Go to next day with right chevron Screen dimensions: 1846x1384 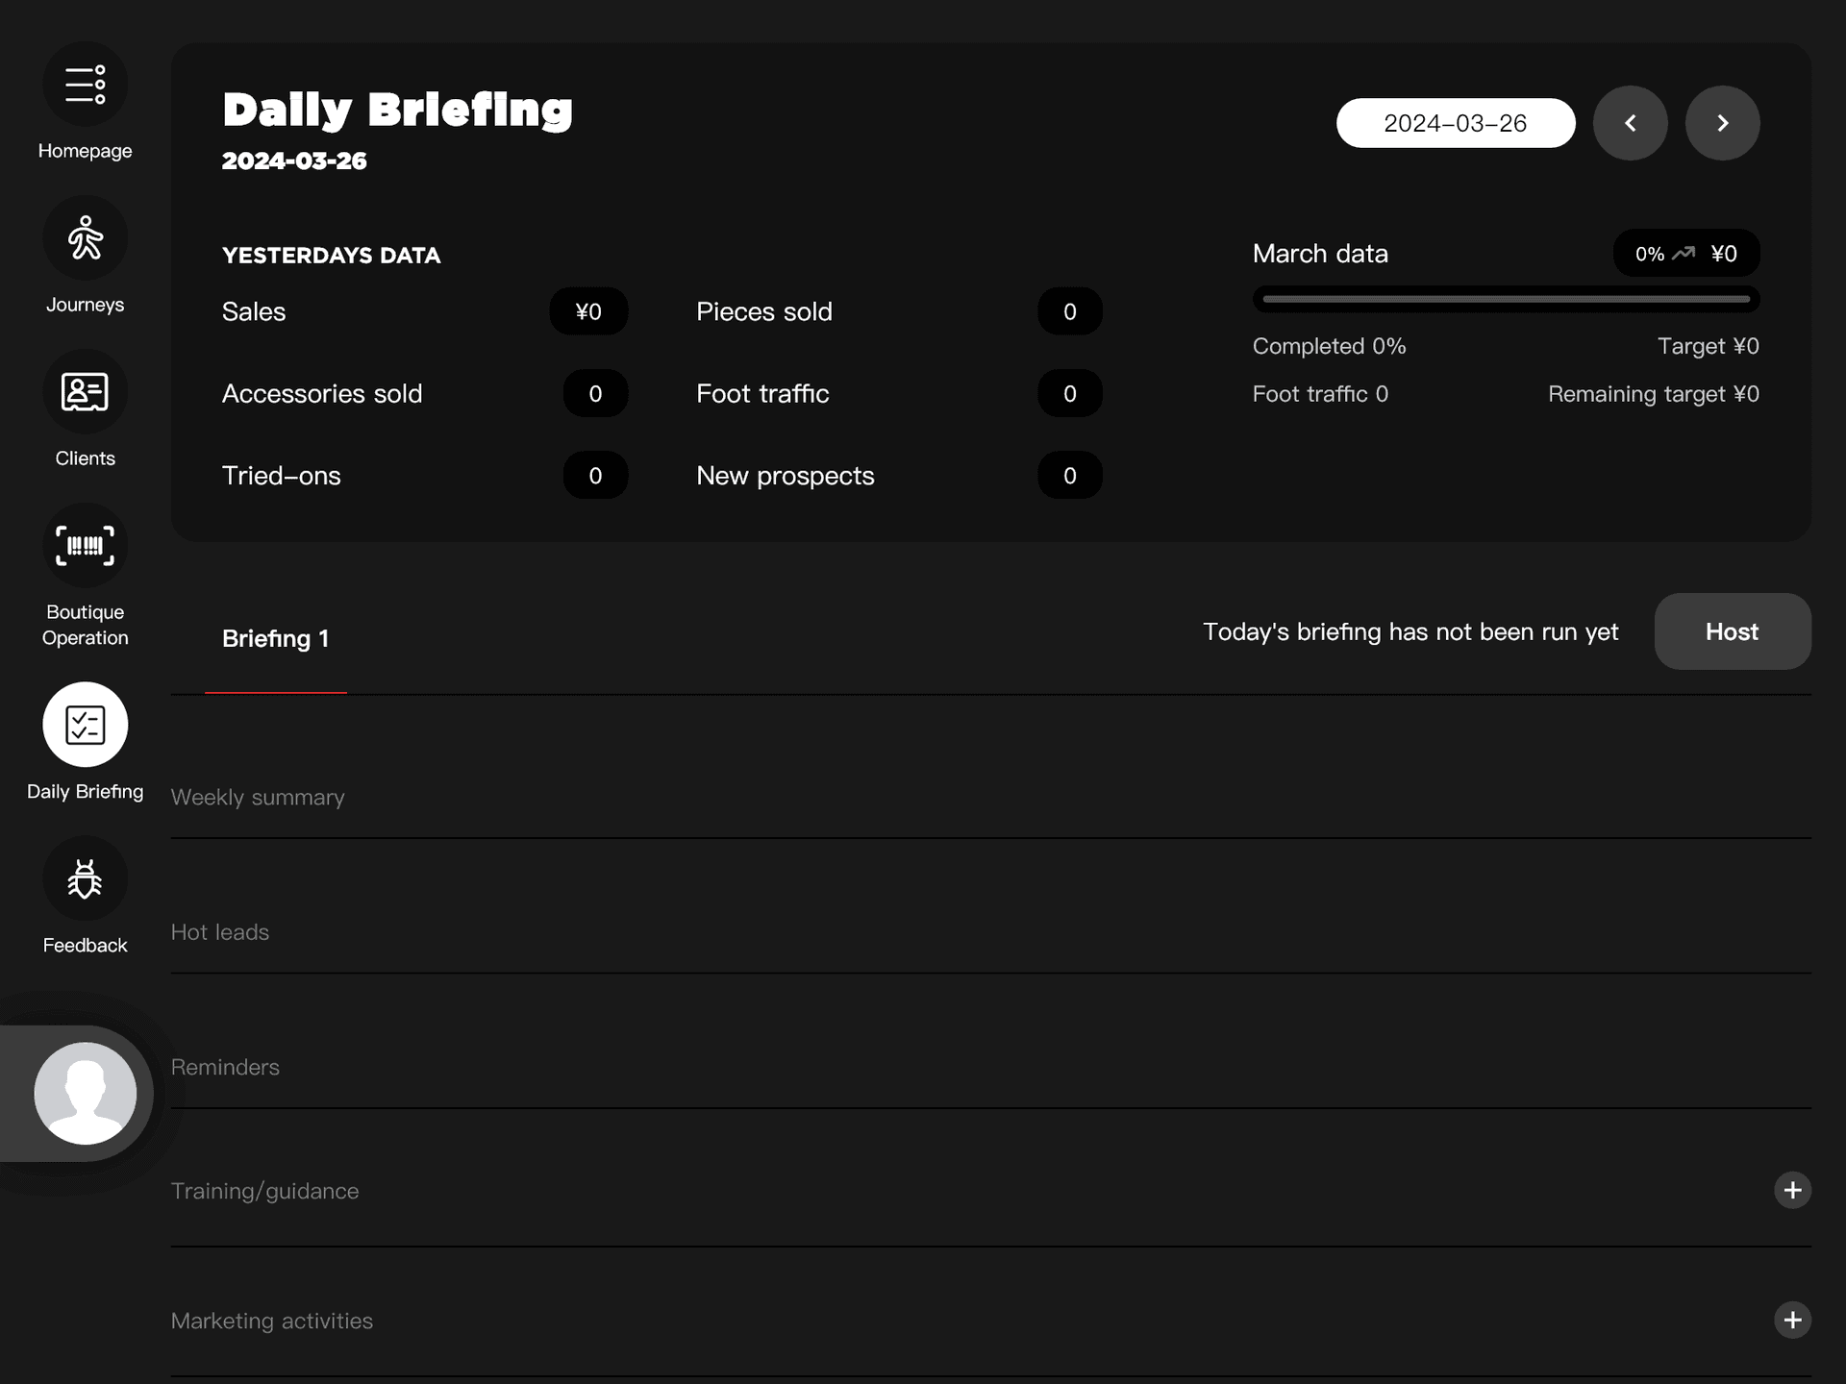pos(1722,123)
